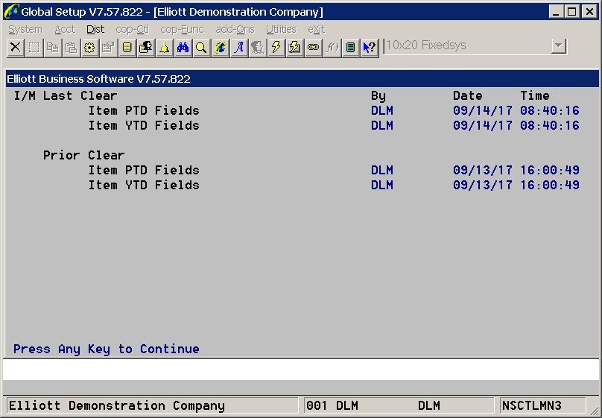Click the blue letter A font icon
Screen dimensions: 602x418
click(x=239, y=48)
